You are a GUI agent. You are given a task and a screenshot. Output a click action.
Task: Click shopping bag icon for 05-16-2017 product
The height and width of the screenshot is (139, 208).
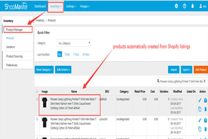point(205,120)
